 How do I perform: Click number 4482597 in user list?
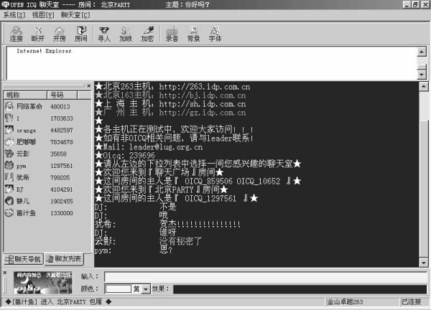(x=62, y=130)
